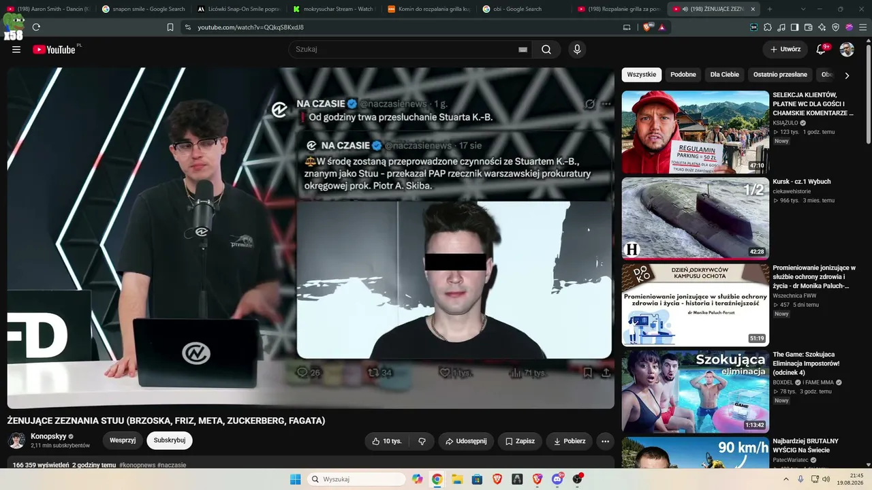Open Leo AI sparkle icon

[822, 27]
